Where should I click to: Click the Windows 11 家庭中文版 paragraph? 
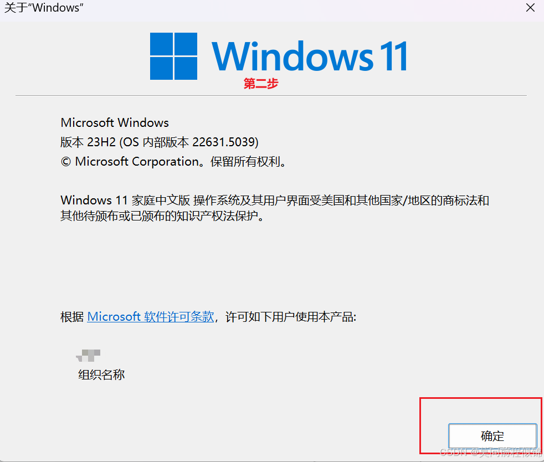click(275, 200)
